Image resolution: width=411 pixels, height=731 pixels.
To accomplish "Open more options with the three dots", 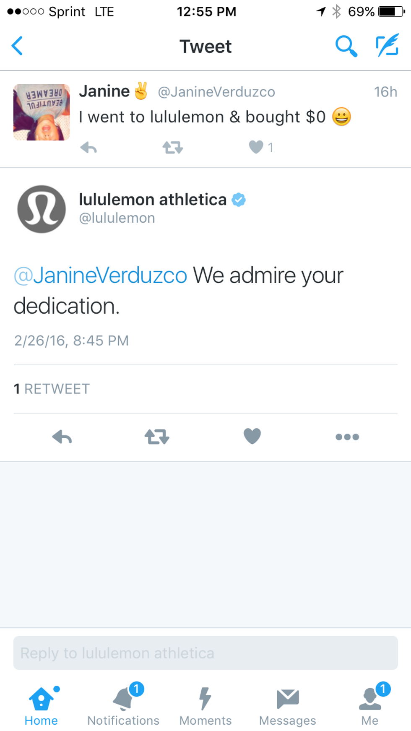I will point(347,437).
